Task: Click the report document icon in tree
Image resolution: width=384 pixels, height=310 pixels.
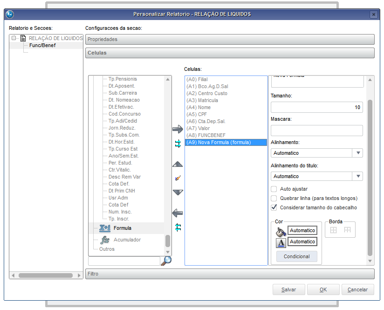Action: tap(23, 38)
